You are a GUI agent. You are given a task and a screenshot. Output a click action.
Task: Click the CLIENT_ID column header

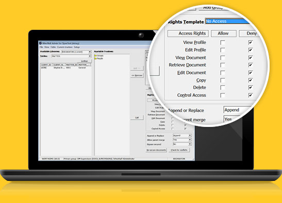(x=46, y=65)
